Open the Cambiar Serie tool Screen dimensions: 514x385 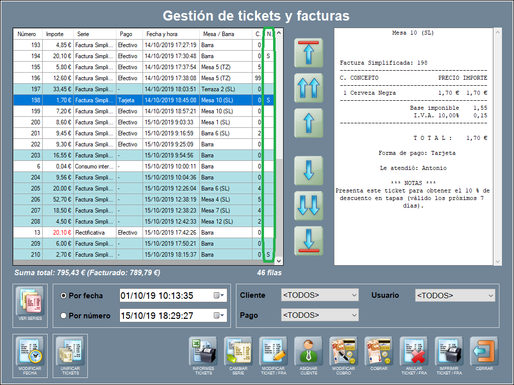pyautogui.click(x=238, y=351)
